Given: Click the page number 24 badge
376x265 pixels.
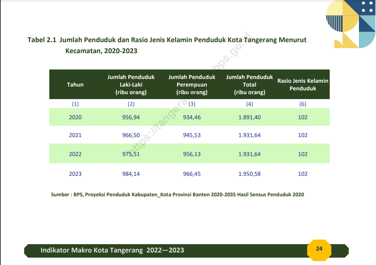Looking at the screenshot, I should [x=319, y=250].
